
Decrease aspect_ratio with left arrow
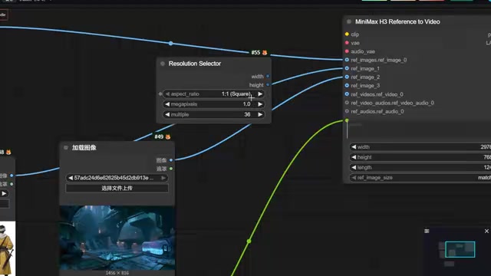click(167, 94)
